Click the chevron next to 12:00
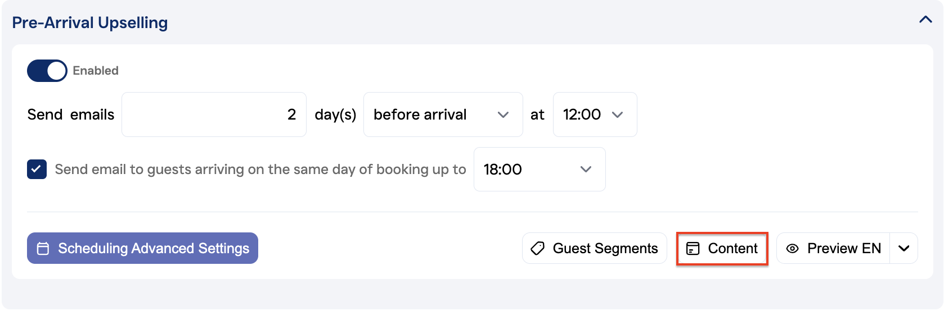The height and width of the screenshot is (311, 944). click(618, 115)
